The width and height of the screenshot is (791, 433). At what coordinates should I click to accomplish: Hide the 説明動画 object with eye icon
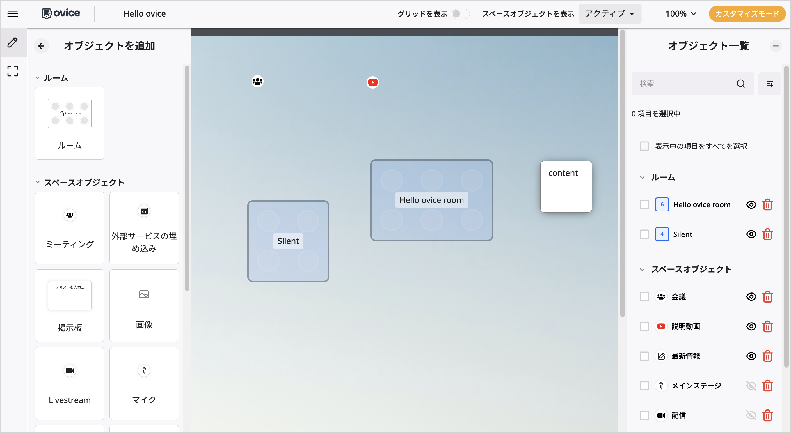pos(751,326)
